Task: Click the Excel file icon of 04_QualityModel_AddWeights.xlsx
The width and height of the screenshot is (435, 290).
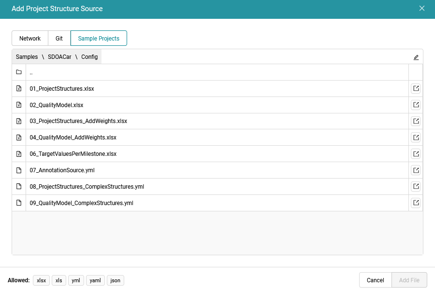Action: [x=19, y=138]
